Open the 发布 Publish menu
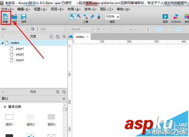The width and height of the screenshot is (189, 137). (x=90, y=9)
